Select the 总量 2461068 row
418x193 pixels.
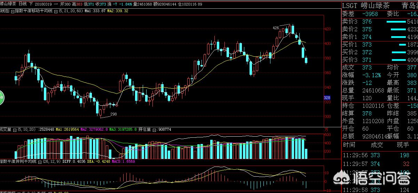[363, 90]
